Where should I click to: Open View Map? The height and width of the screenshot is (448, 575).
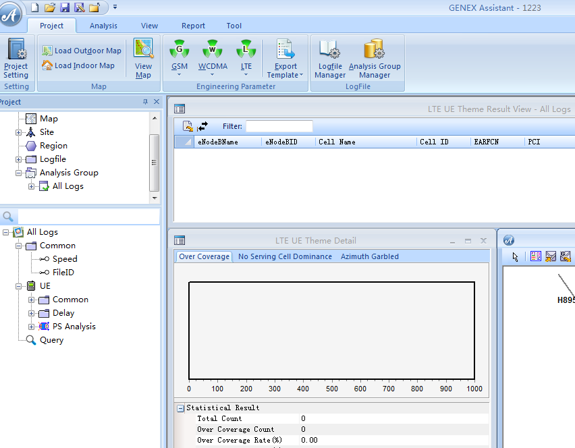pos(143,59)
